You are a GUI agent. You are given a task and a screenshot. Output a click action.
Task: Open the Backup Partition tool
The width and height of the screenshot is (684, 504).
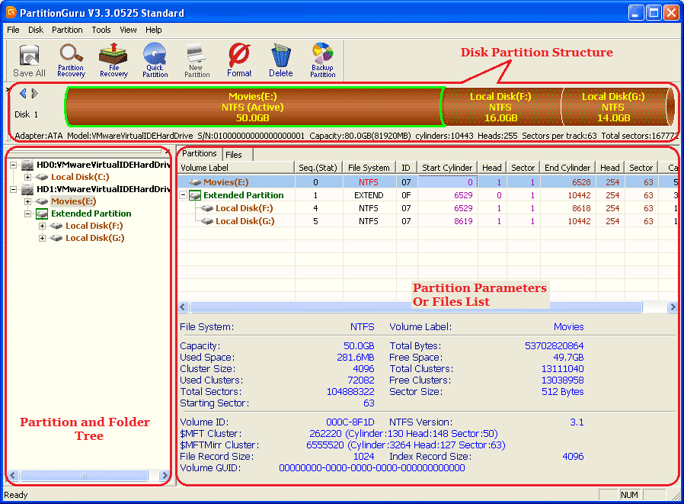click(322, 60)
